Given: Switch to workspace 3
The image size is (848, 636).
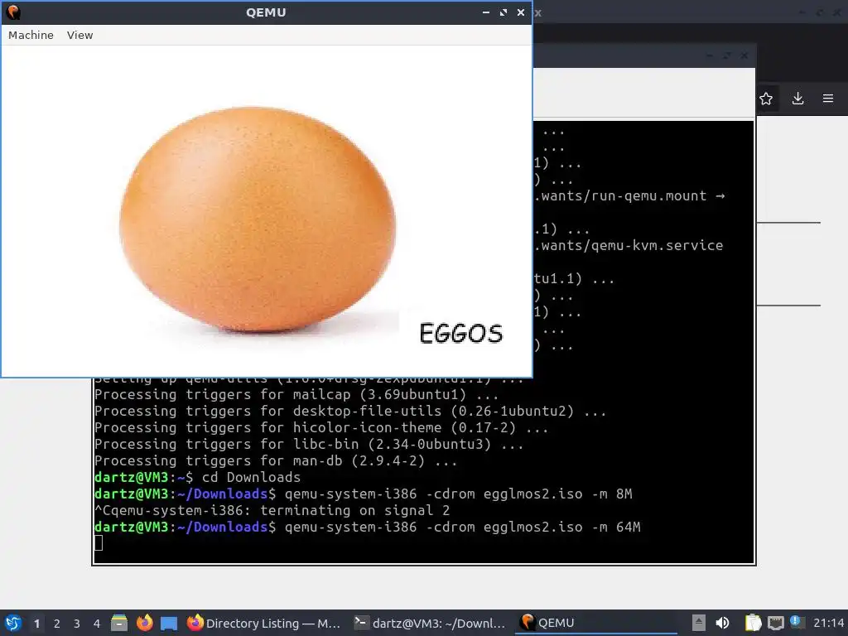Looking at the screenshot, I should pos(77,624).
